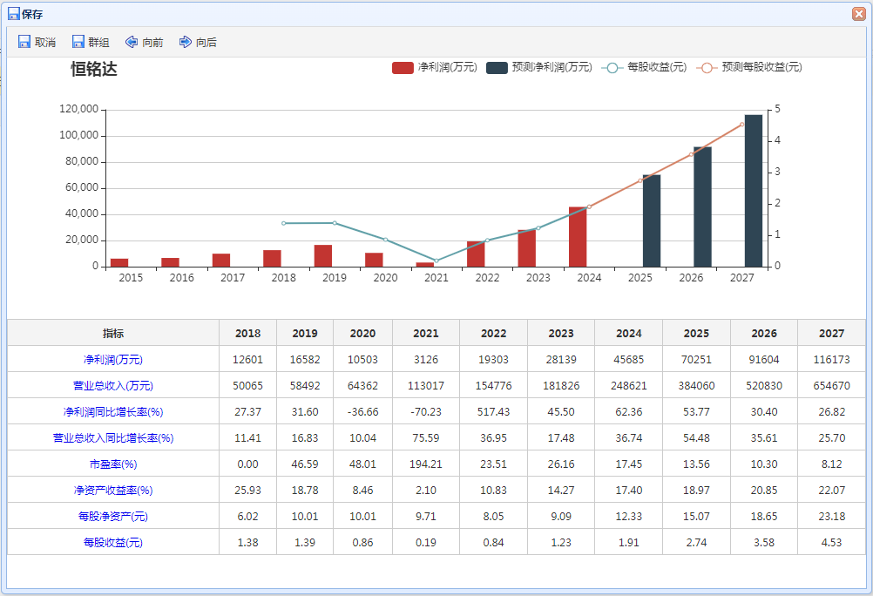Toggle 每股收益(元) legend series
The image size is (873, 596).
(644, 67)
